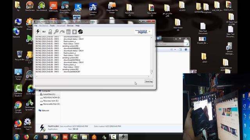This screenshot has height=140, width=250.
Task: Select the New folder (4) desktop folder
Action: [178, 25]
